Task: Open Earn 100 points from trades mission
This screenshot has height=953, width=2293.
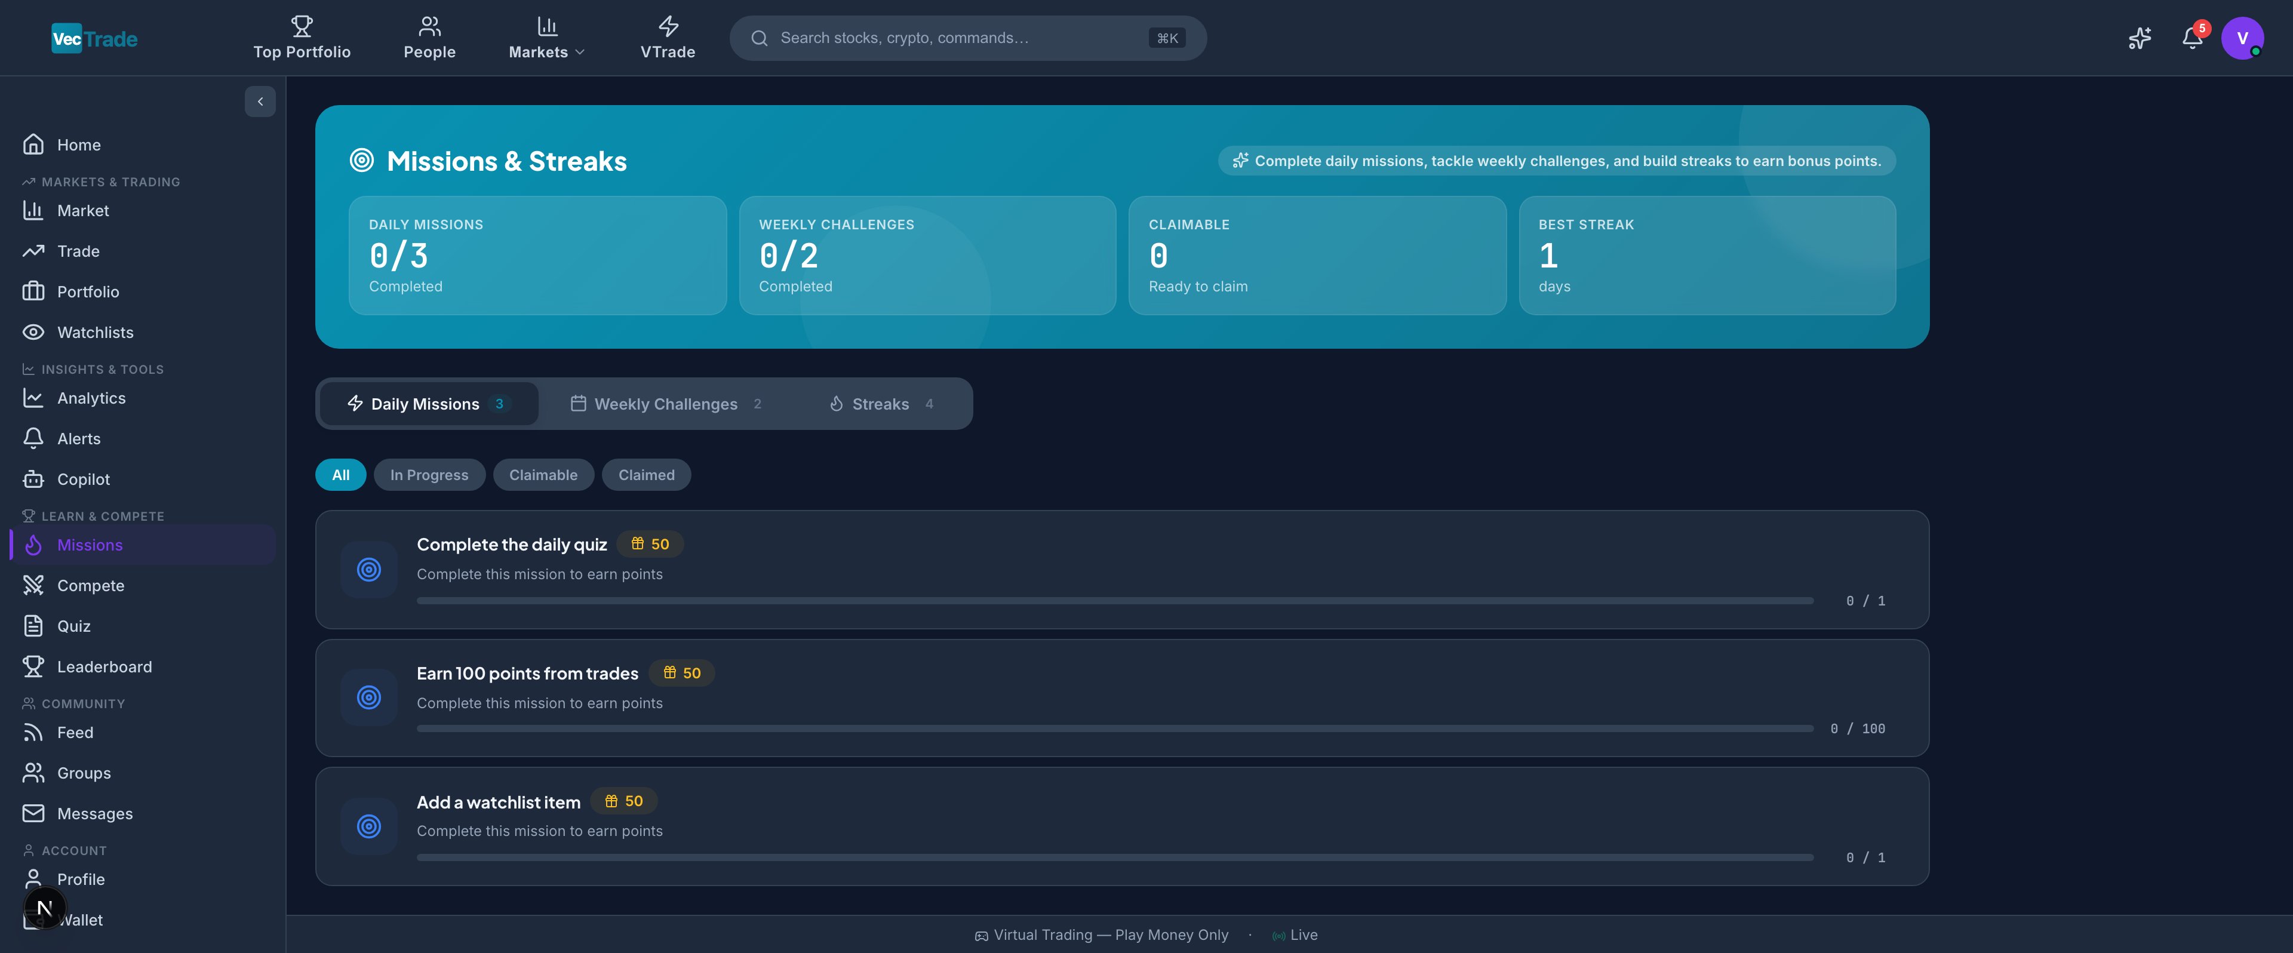Action: tap(1121, 697)
